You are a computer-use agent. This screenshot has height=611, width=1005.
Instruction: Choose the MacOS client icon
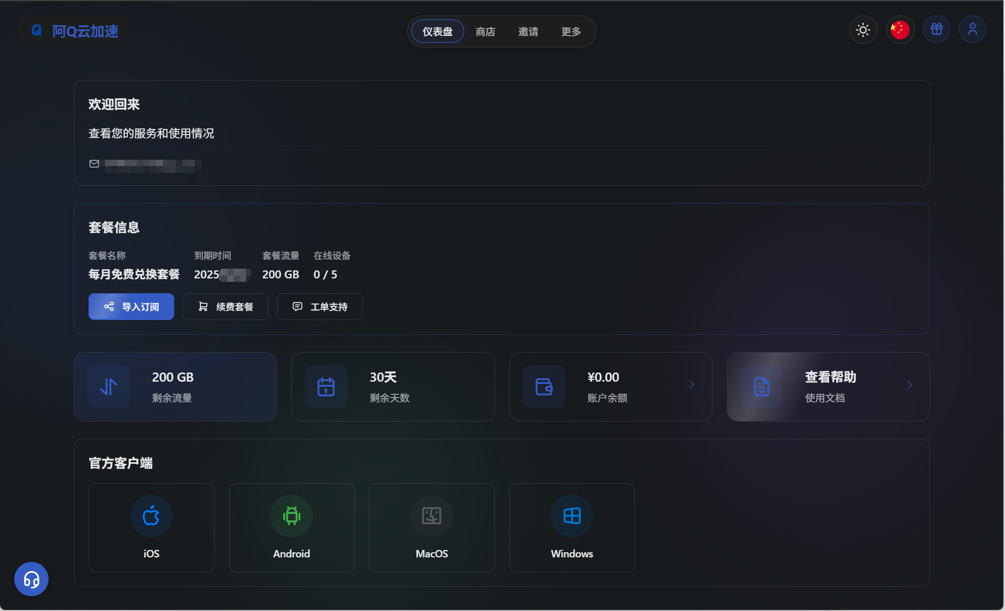coord(432,516)
